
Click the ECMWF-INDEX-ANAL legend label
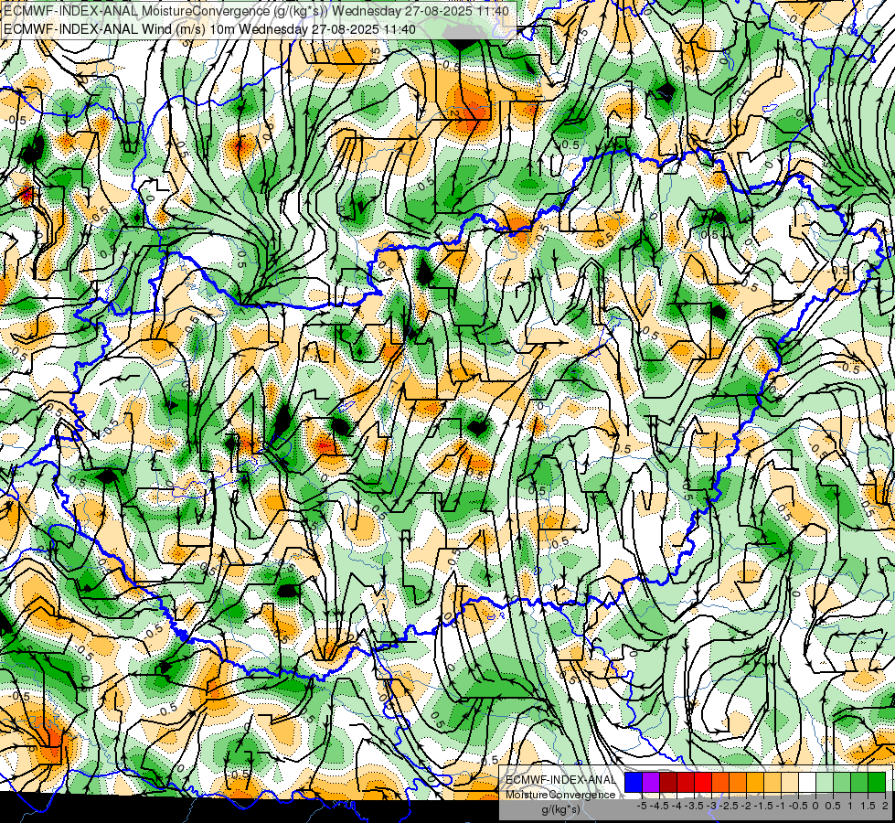tap(560, 780)
